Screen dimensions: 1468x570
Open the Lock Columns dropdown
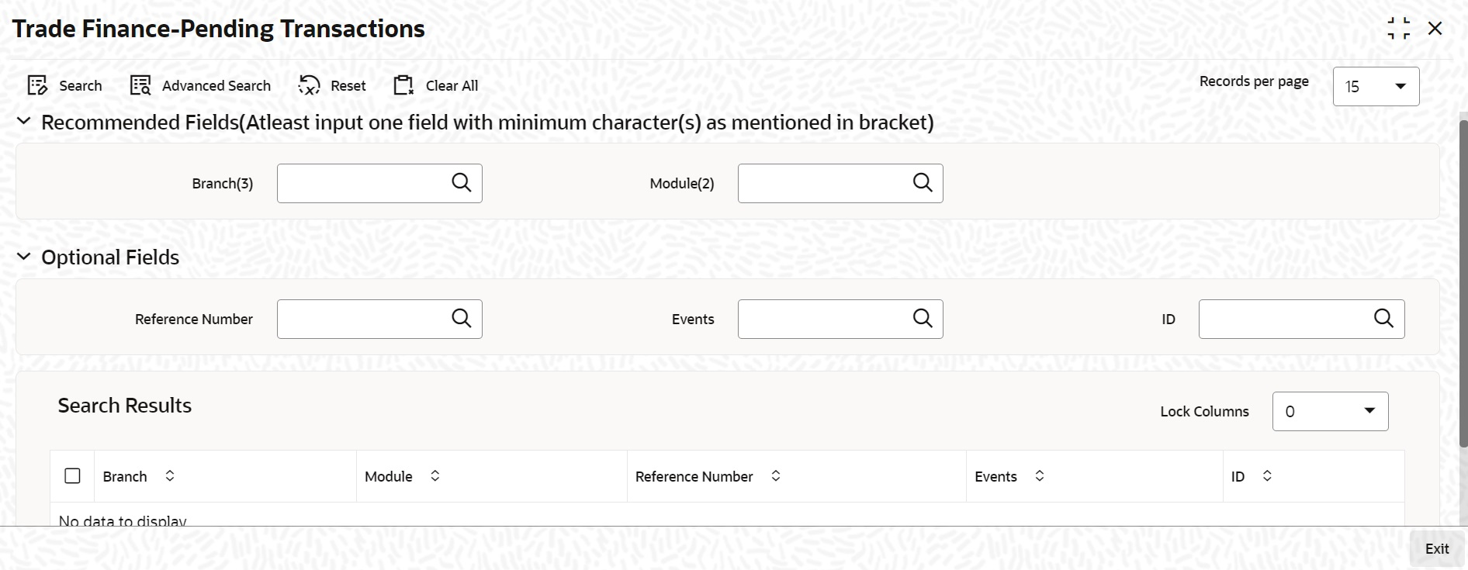click(x=1330, y=411)
